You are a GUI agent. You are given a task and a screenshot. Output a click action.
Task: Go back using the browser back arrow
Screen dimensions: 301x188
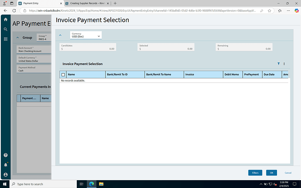[x=5, y=10]
